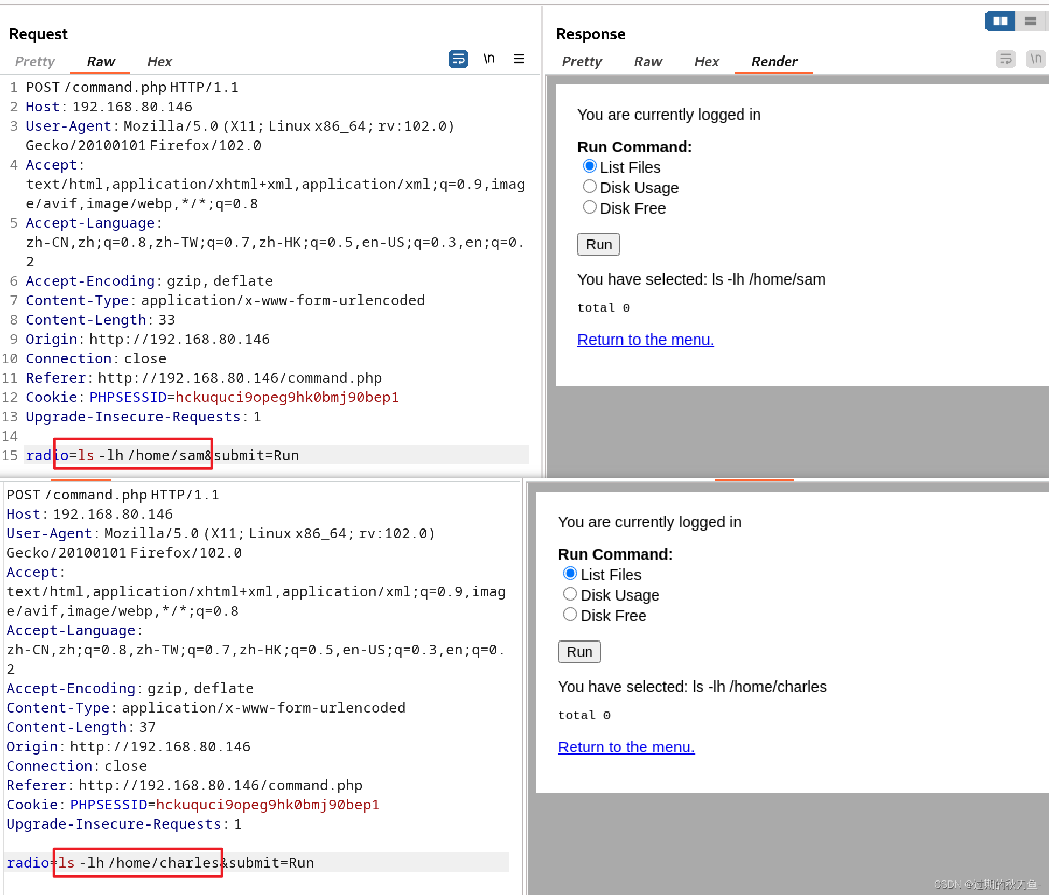
Task: Click the Run button in lower response
Action: pos(579,652)
